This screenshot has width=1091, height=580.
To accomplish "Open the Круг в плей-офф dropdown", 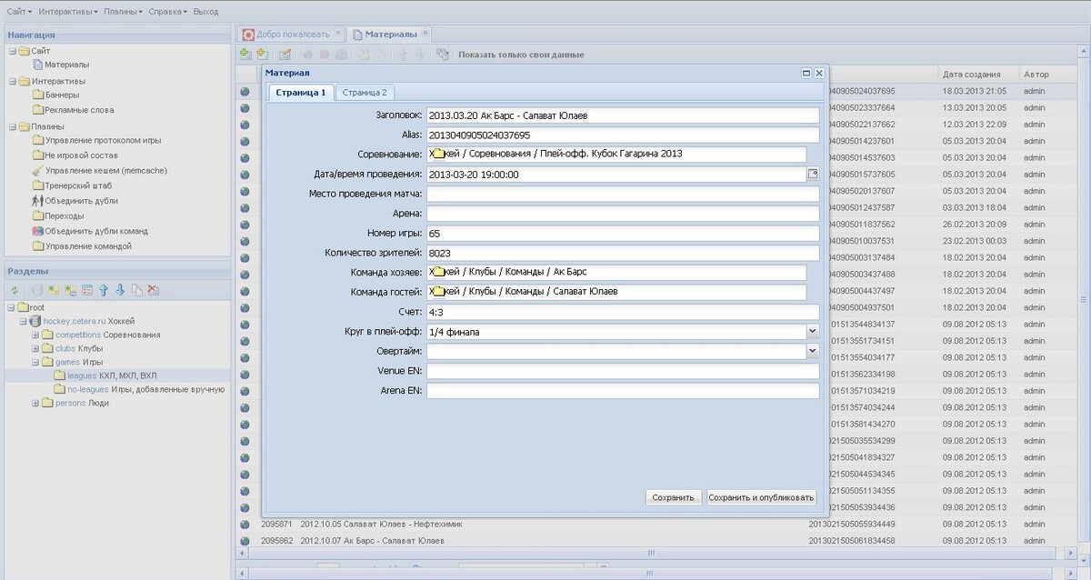I will [x=812, y=332].
